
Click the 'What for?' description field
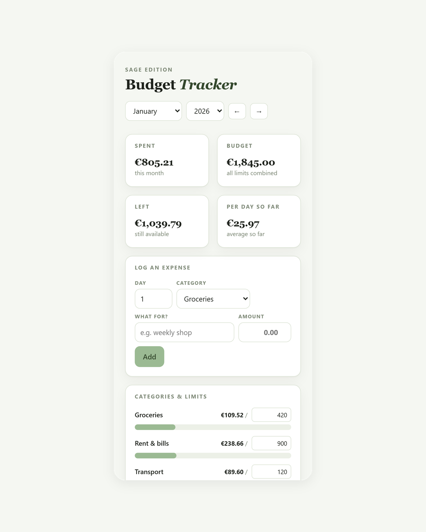point(184,332)
